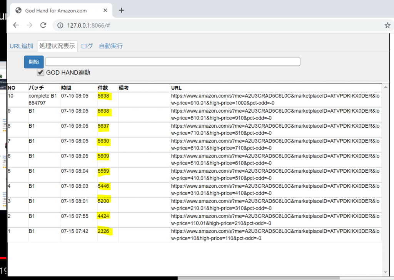
Task: Click the time 07-15 07:55 cell
Action: click(x=75, y=216)
